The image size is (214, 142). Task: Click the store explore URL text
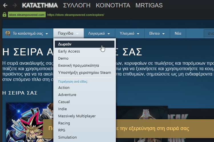click(76, 15)
